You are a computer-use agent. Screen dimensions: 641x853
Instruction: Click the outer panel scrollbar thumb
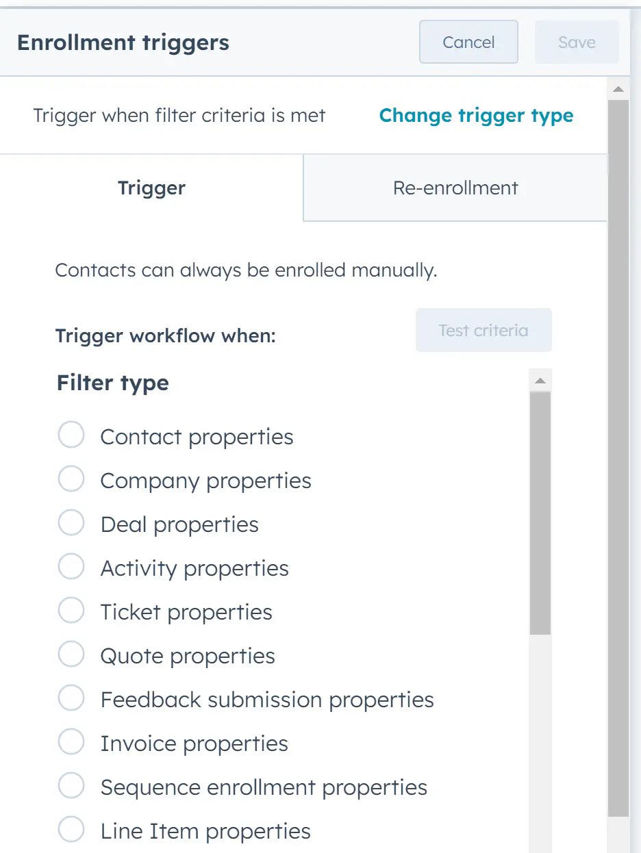pyautogui.click(x=618, y=458)
